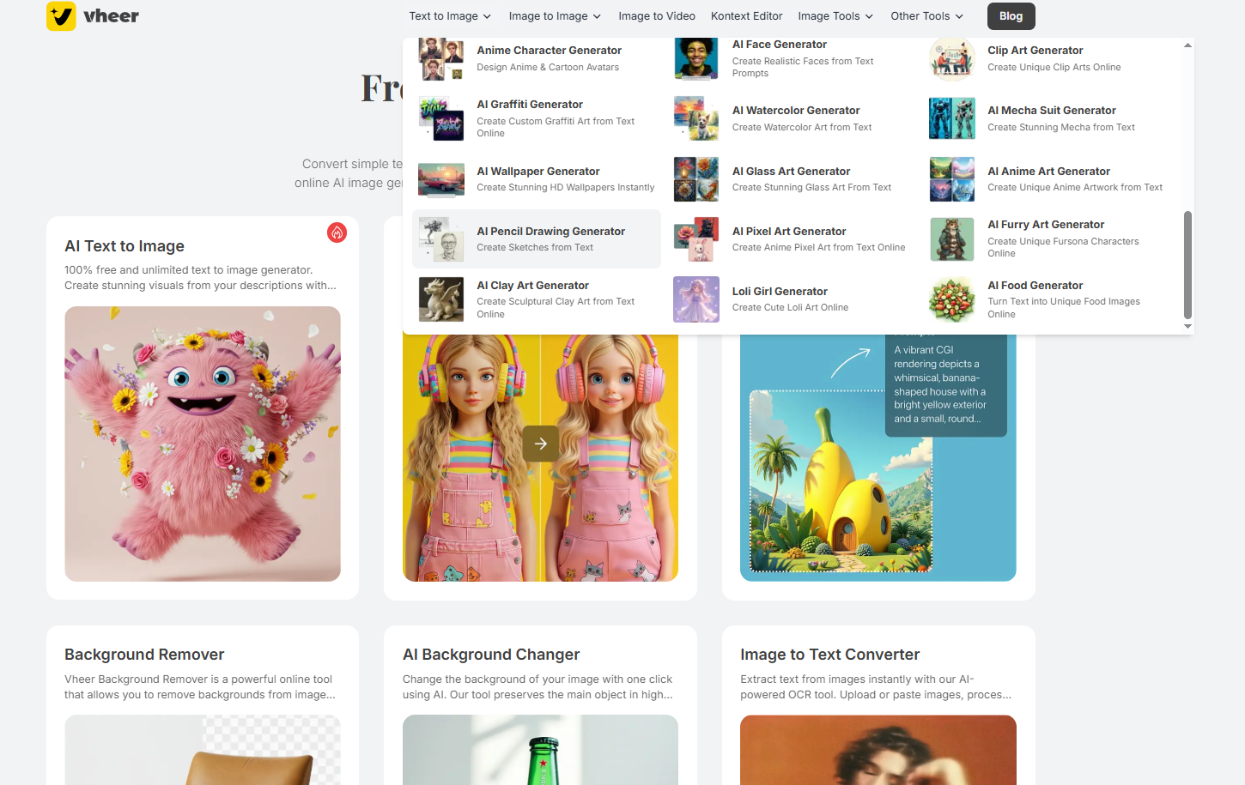Click the AI Clay Art Generator thumbnail
Image resolution: width=1245 pixels, height=785 pixels.
tap(441, 299)
